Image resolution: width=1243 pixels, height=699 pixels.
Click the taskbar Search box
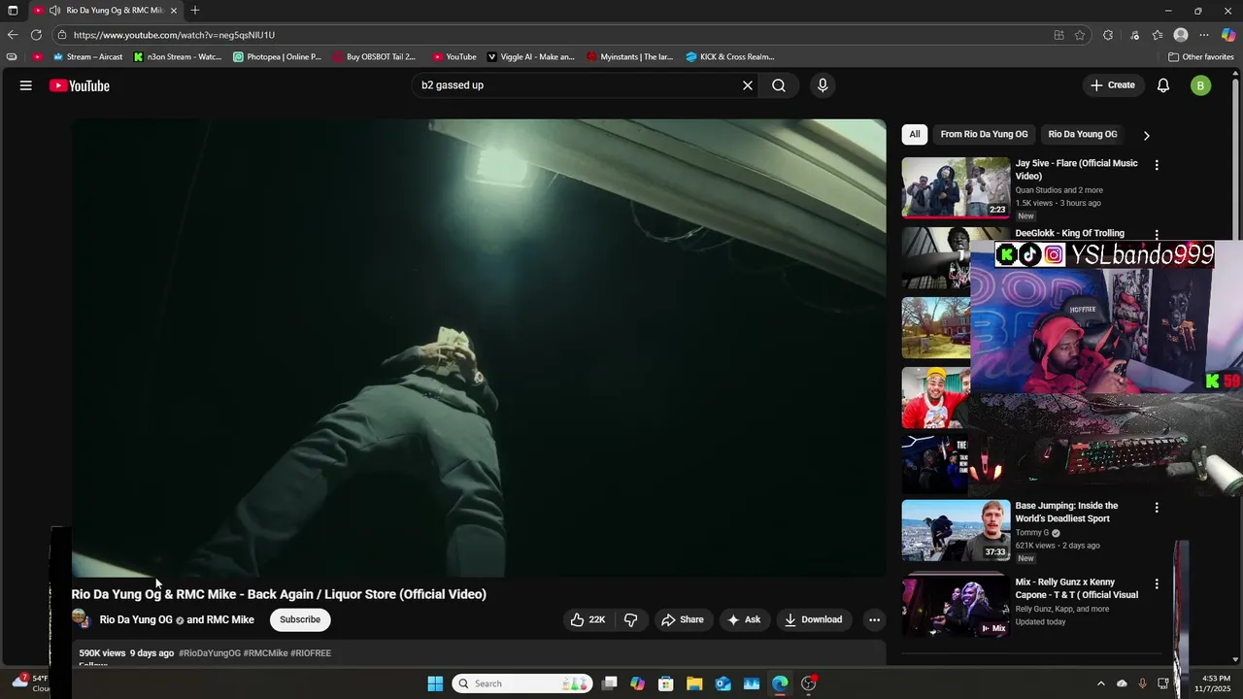click(x=523, y=683)
